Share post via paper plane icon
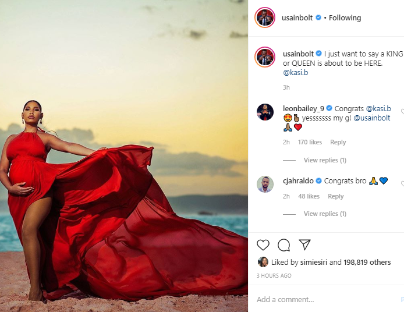 (304, 244)
